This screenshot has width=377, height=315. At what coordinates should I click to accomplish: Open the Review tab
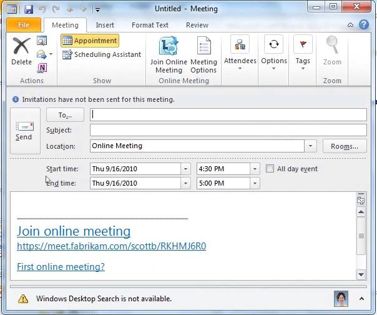[197, 25]
